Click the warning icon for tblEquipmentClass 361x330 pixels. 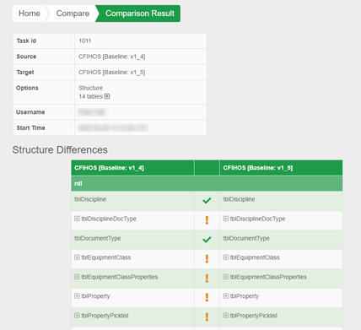pyautogui.click(x=207, y=259)
